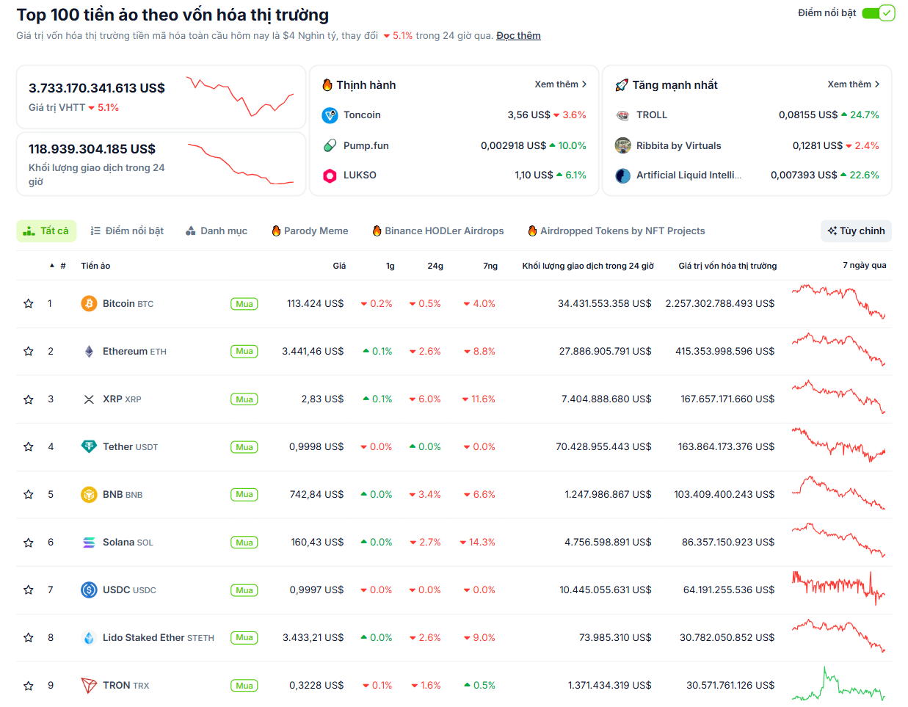Click the Đọc thêm link
The height and width of the screenshot is (707, 908).
(x=518, y=35)
